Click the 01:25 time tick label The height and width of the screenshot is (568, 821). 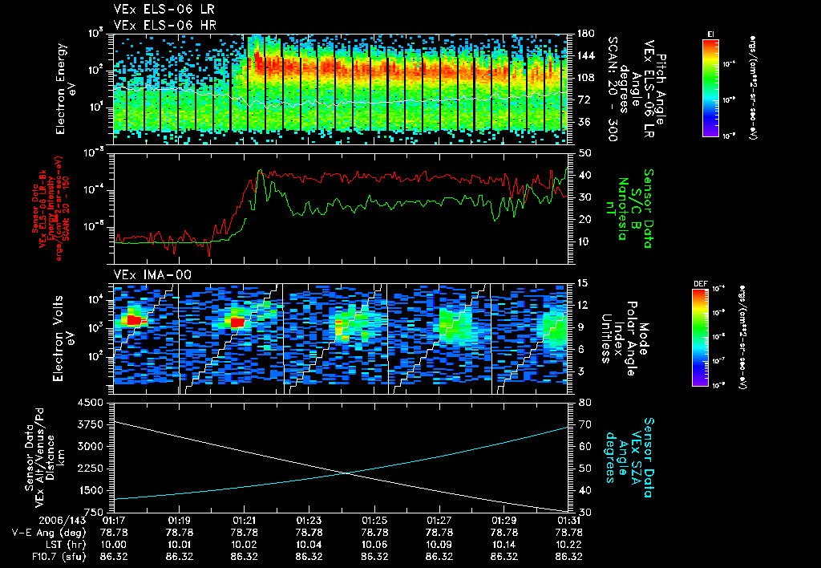[x=374, y=521]
